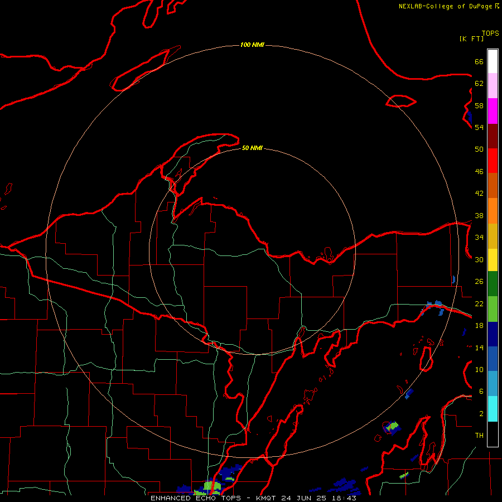The width and height of the screenshot is (502, 502).
Task: Click the 50 NMI range ring label
Action: pos(252,148)
